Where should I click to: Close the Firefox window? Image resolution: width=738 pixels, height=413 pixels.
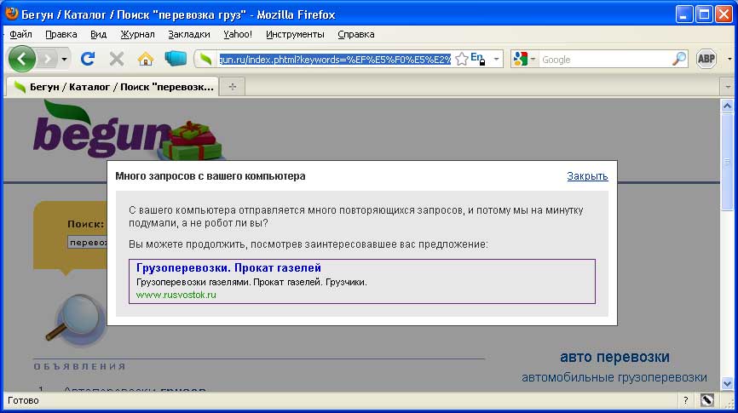coord(724,14)
